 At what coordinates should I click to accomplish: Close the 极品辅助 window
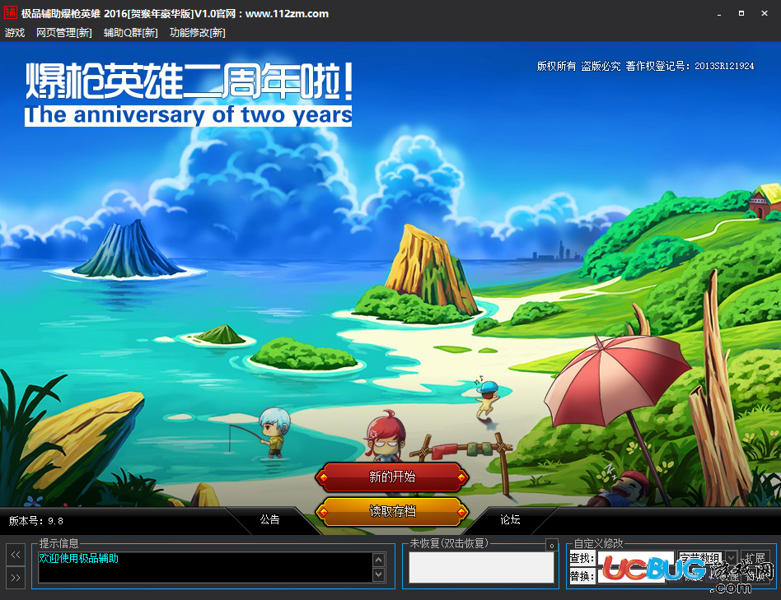[765, 14]
